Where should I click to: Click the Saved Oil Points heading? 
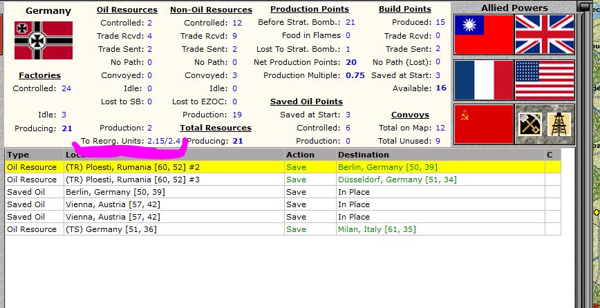(306, 102)
